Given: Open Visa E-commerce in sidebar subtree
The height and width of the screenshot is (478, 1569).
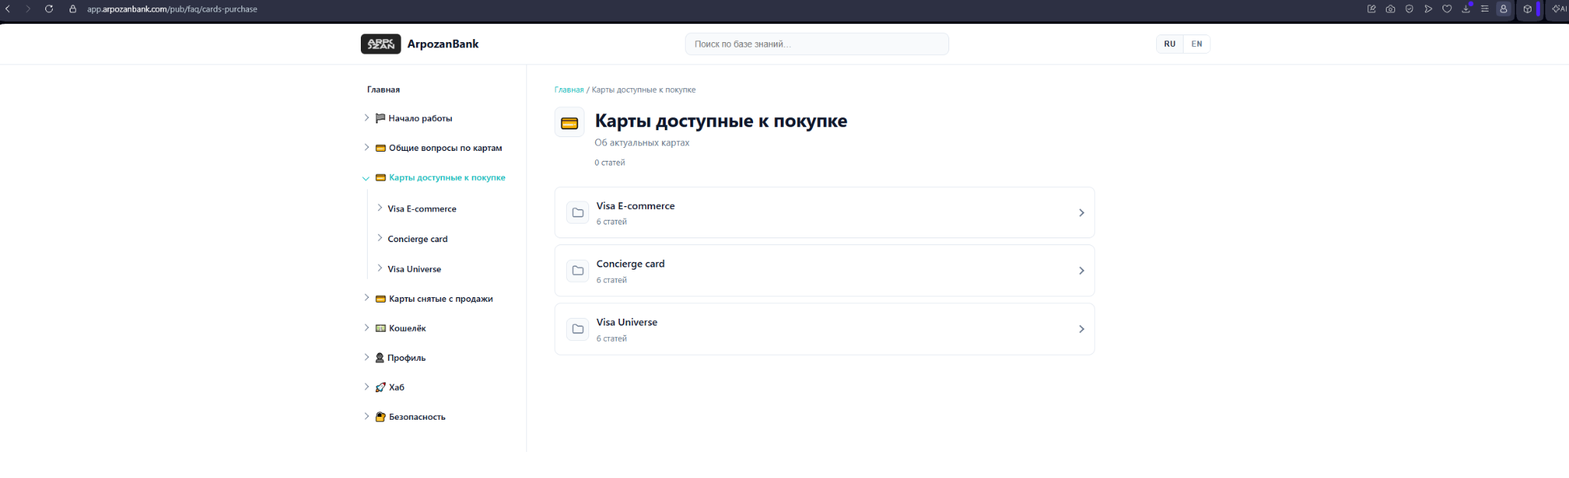Looking at the screenshot, I should click(x=422, y=208).
